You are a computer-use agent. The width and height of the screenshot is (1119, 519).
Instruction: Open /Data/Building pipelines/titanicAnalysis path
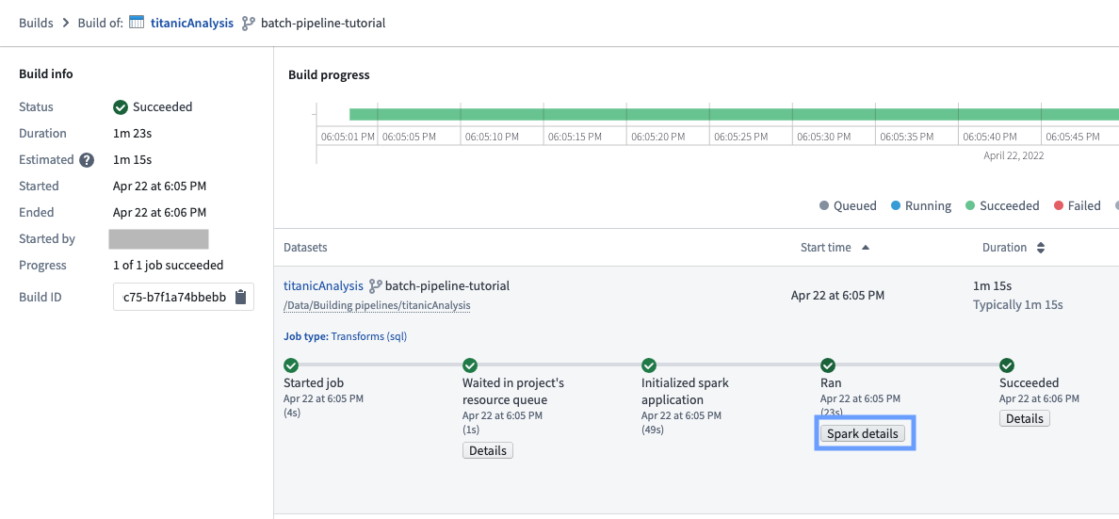point(377,305)
